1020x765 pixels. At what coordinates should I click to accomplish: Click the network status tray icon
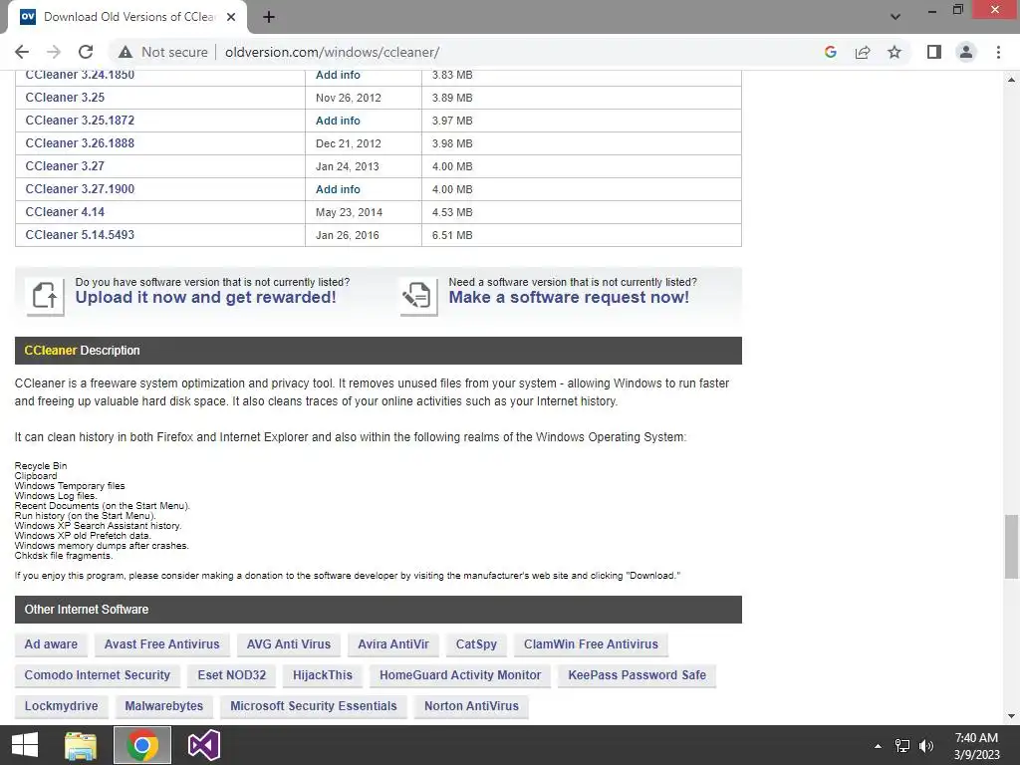click(902, 746)
